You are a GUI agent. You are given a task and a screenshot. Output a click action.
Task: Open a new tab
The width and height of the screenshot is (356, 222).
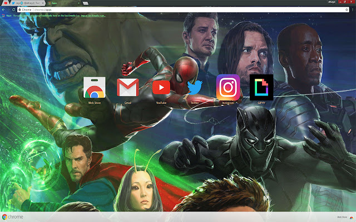(x=85, y=3)
